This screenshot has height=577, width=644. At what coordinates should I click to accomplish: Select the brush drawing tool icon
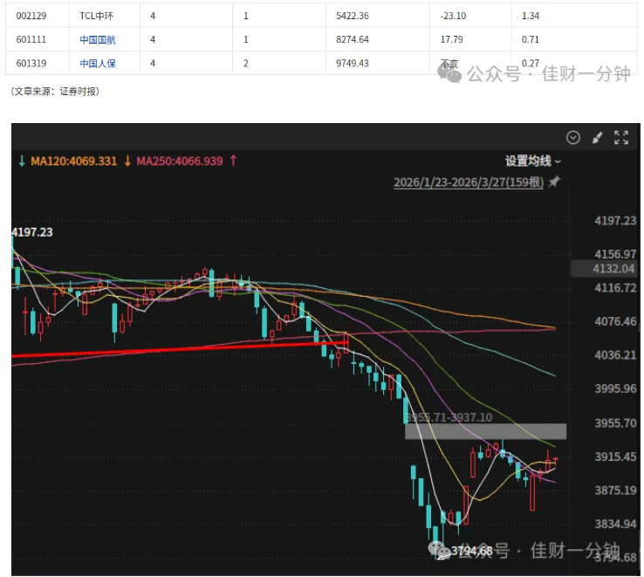[597, 137]
